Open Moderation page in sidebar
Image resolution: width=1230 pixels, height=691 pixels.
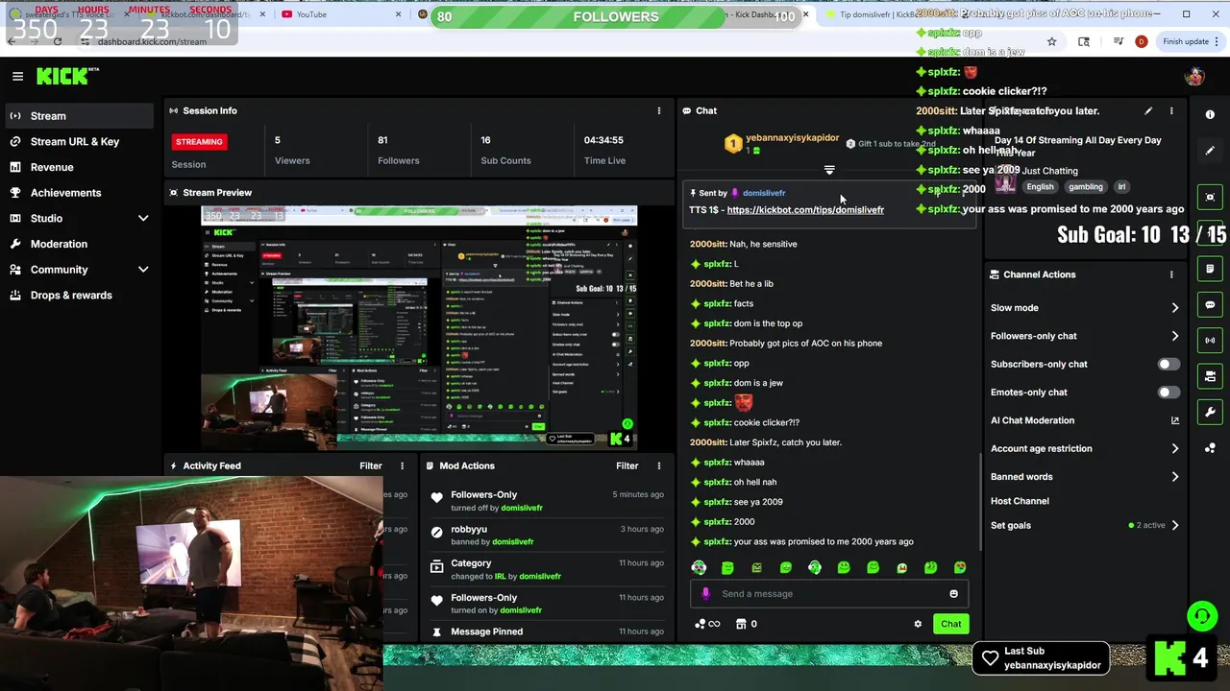pos(79,244)
